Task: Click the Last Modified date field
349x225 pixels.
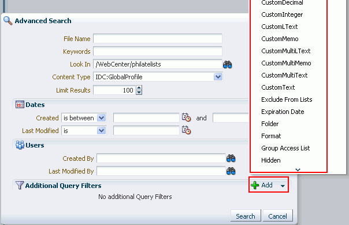Action: (146, 131)
